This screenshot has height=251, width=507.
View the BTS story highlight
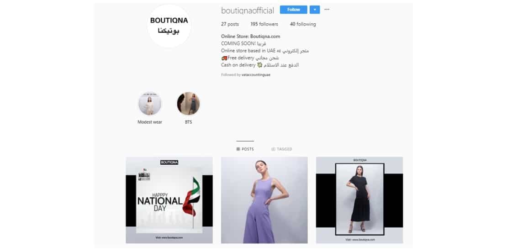click(188, 104)
